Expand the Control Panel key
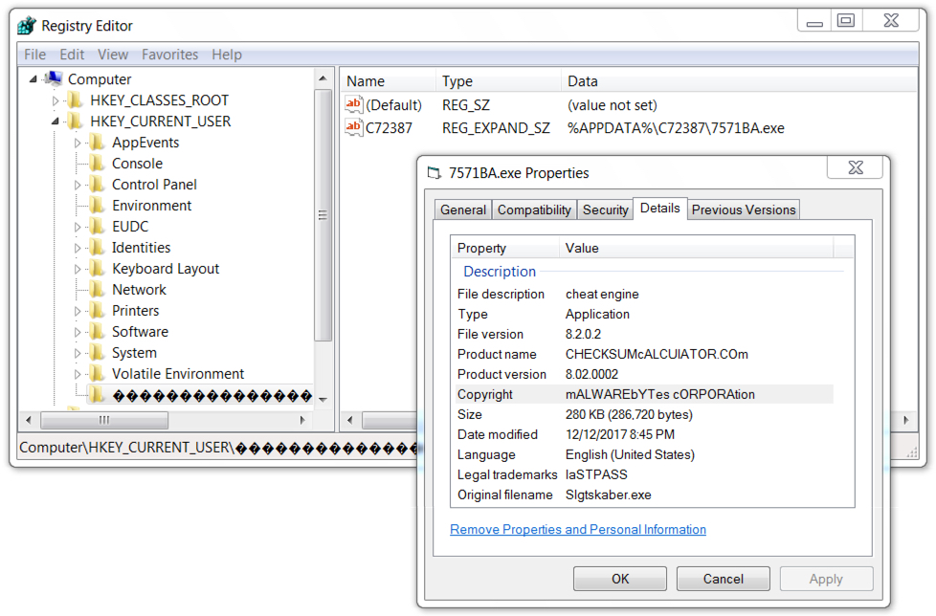The image size is (936, 616). [78, 185]
